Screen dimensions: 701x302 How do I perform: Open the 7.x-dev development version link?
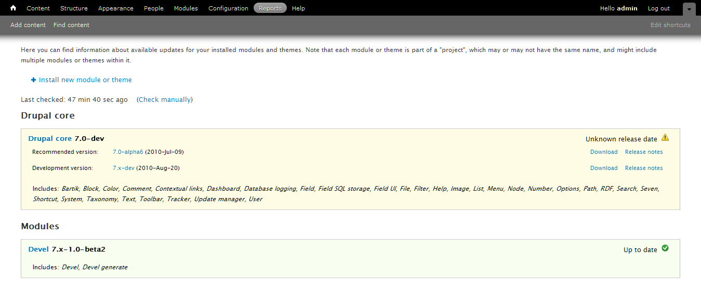124,168
